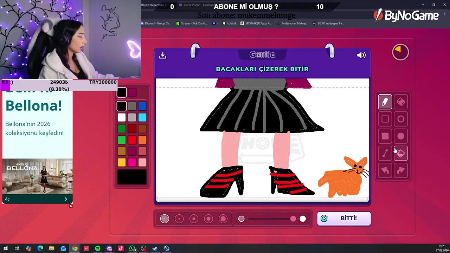Select the dark red palette color
Image resolution: width=450 pixels, height=253 pixels.
pyautogui.click(x=132, y=129)
